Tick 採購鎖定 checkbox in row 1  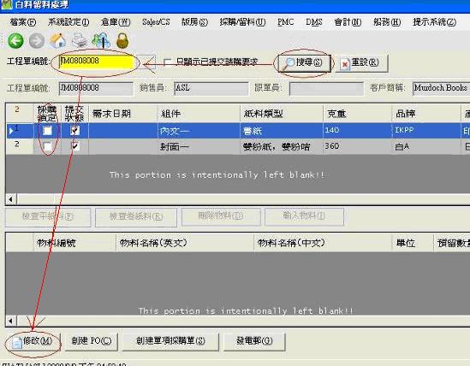click(x=47, y=131)
